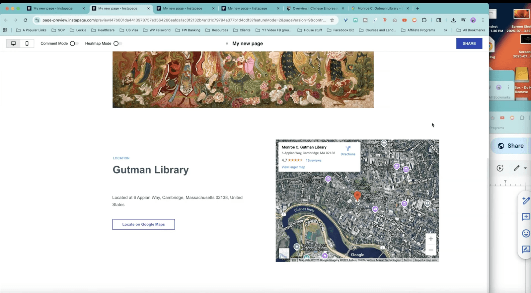Click View larger map link
This screenshot has height=293, width=531.
click(x=293, y=167)
